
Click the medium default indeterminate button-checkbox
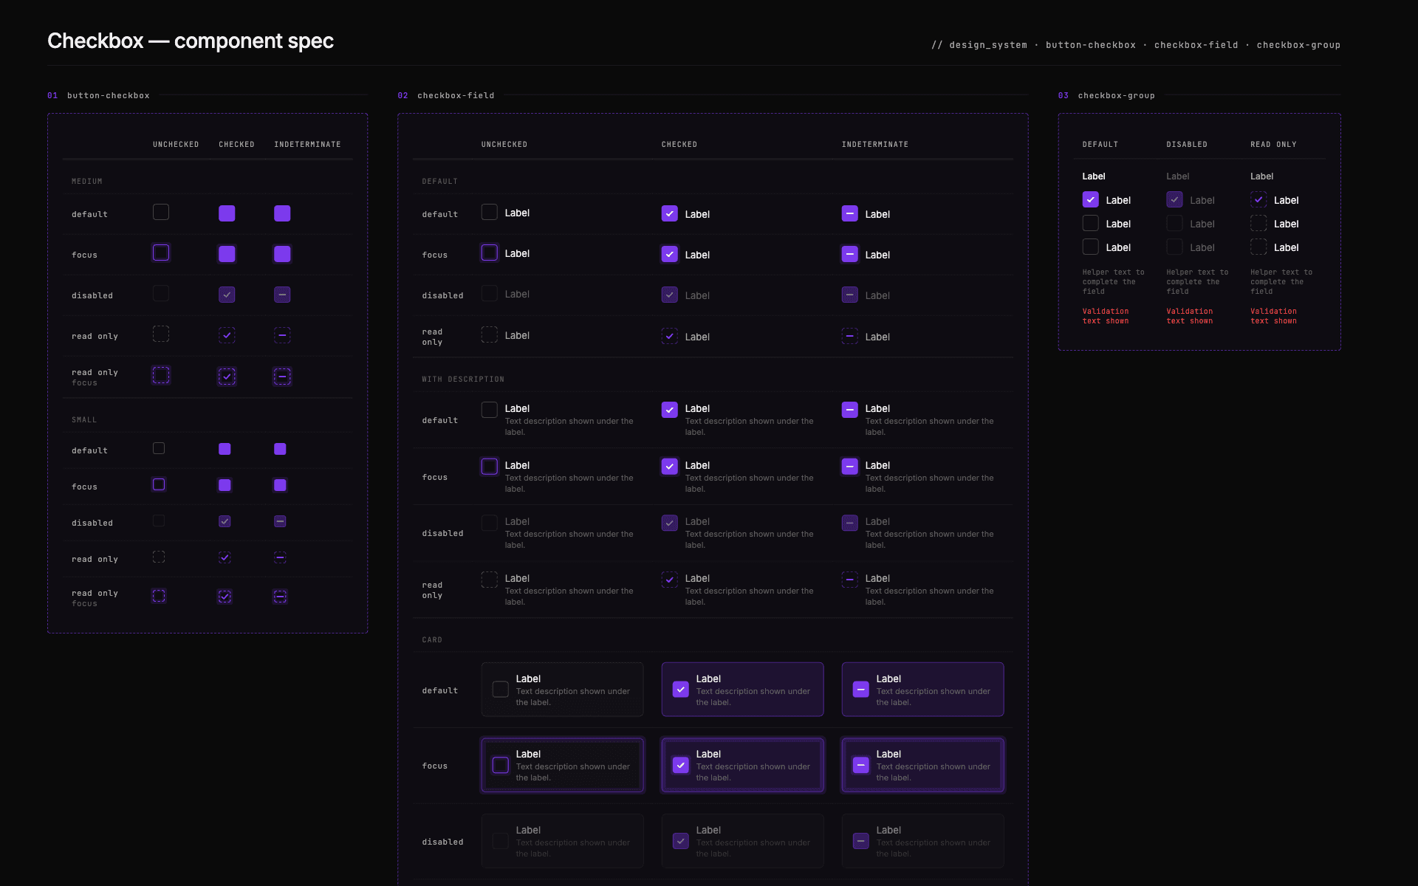pyautogui.click(x=282, y=213)
